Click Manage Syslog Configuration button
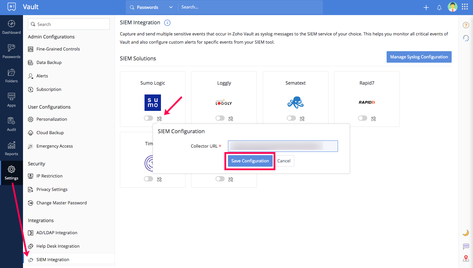 coord(419,57)
